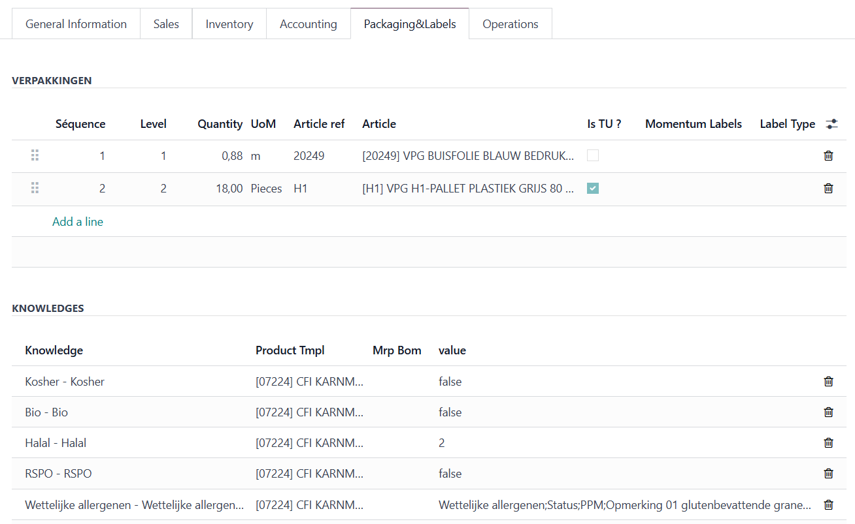Remove the Bio knowledge row

(x=828, y=412)
